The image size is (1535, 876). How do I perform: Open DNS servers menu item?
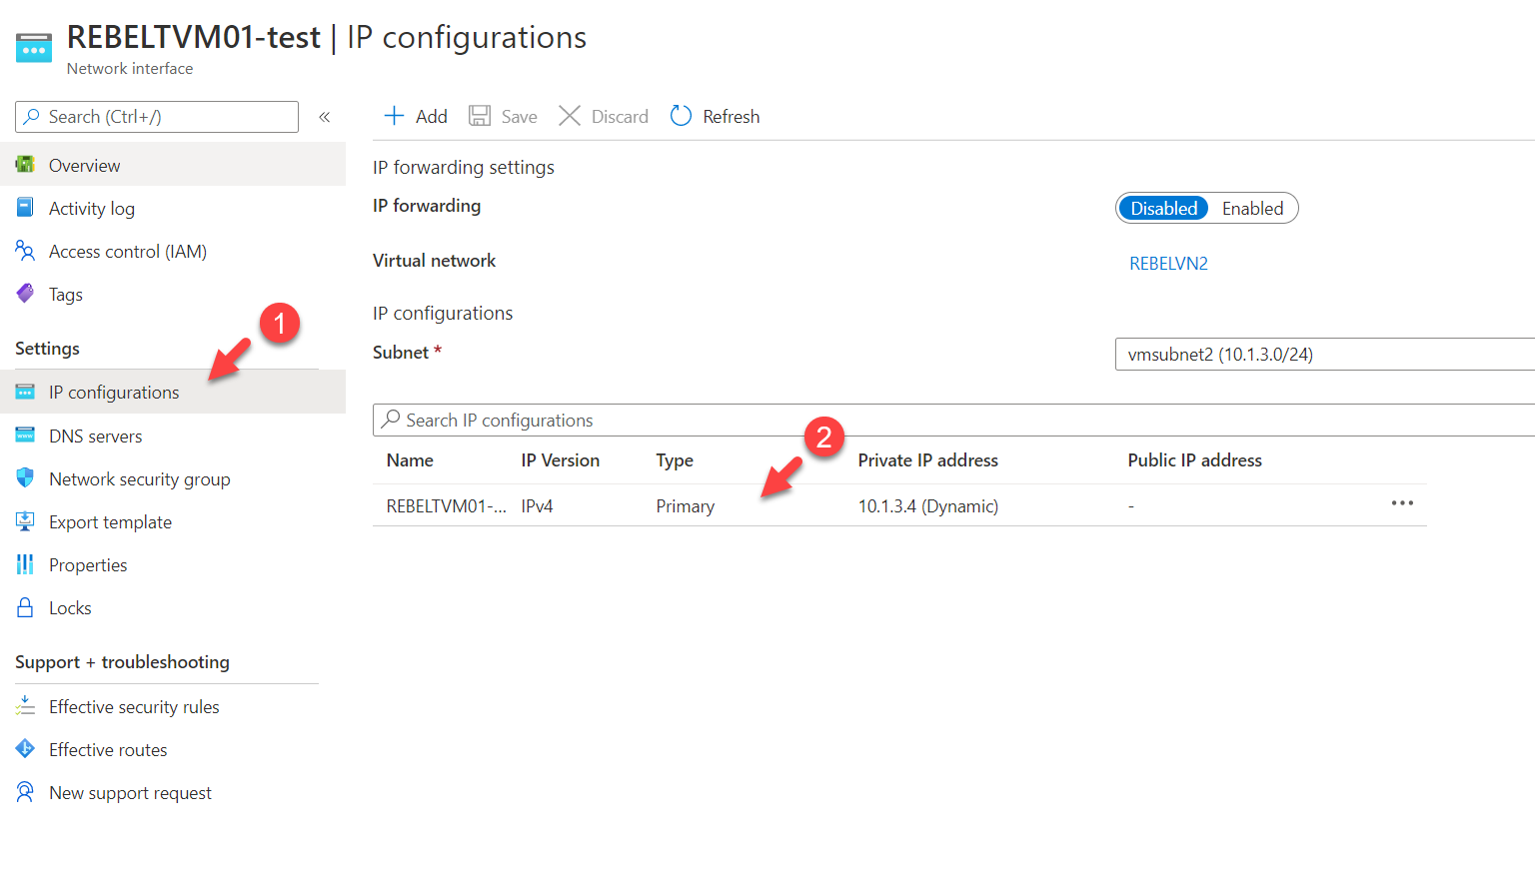pos(173,436)
